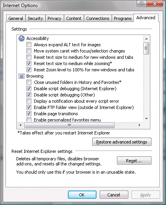
Task: Click the Apply button
Action: 146,195
